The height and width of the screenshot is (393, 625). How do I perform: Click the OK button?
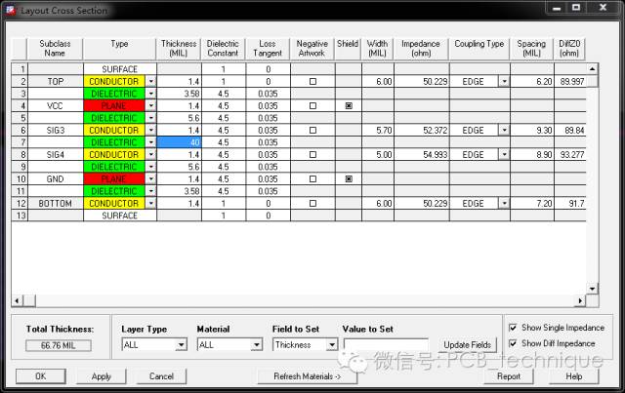coord(41,376)
